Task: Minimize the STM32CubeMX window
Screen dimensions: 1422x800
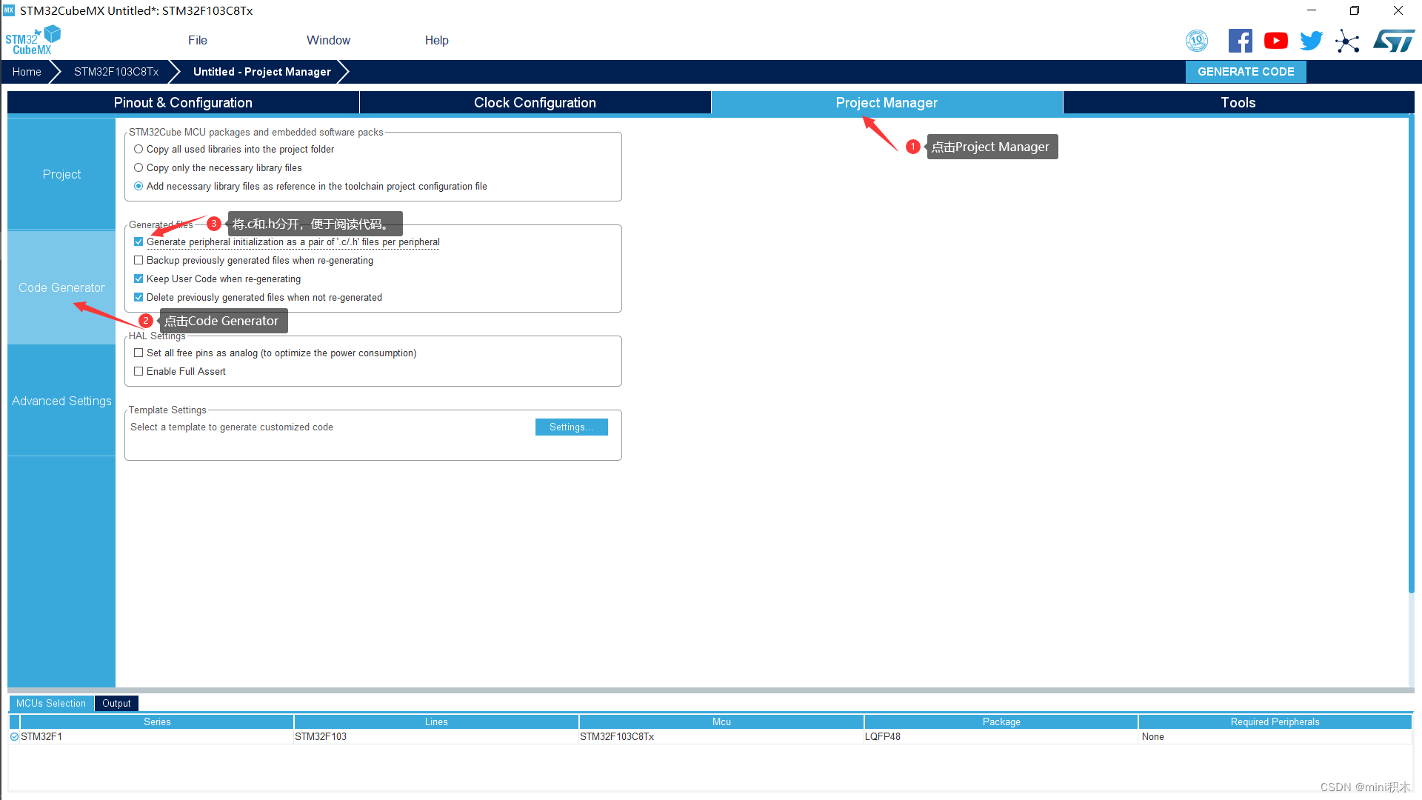Action: coord(1312,10)
